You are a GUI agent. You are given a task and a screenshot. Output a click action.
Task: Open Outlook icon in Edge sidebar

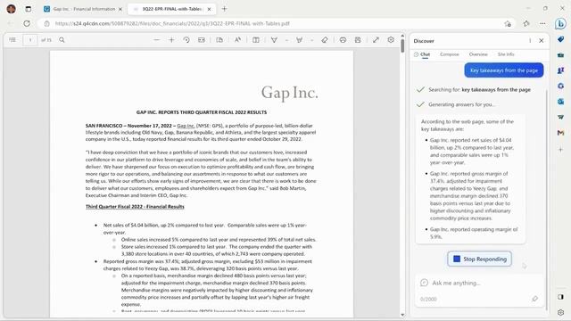pos(561,102)
